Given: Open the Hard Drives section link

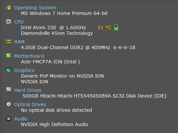Looking at the screenshot, I should click(28, 90).
